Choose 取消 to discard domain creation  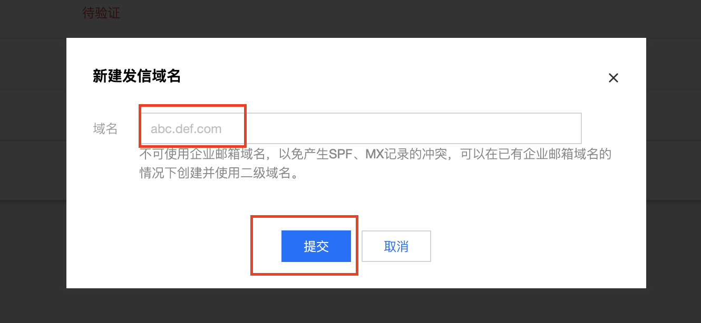[396, 246]
